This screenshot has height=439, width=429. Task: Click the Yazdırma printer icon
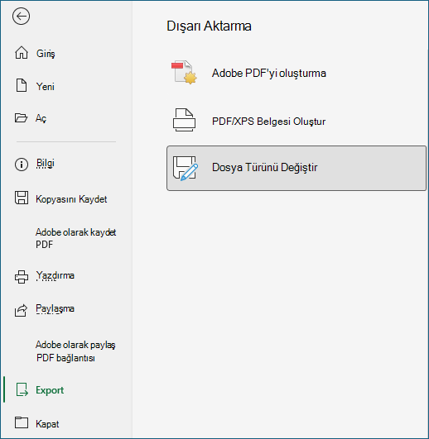[22, 277]
